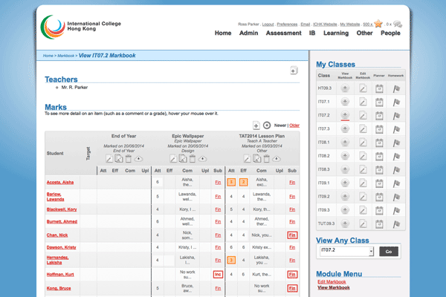Open Planner calendar icon for IT07.3

(379, 129)
